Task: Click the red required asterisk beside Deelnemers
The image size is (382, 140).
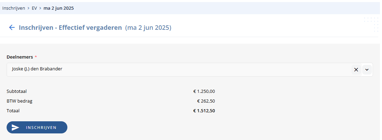Action: pyautogui.click(x=36, y=57)
